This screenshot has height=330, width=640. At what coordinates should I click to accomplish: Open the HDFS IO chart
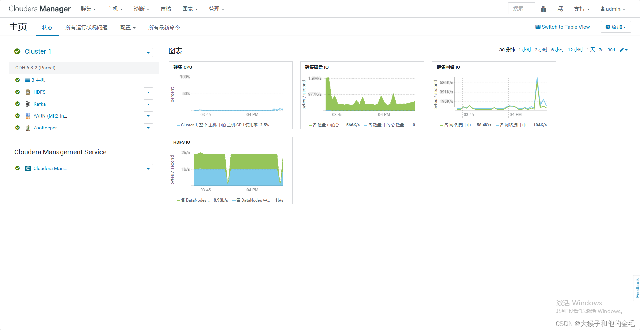[x=230, y=170]
